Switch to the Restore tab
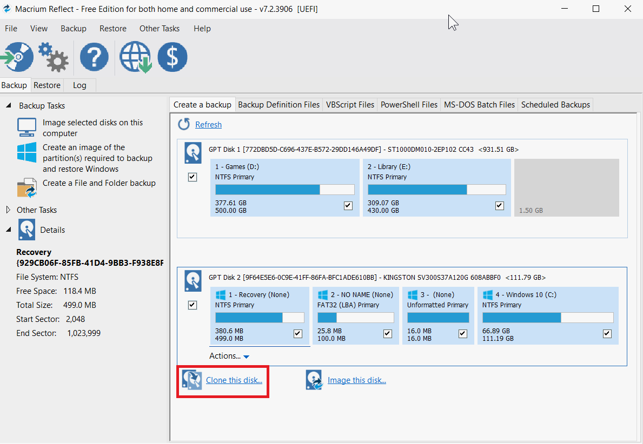The width and height of the screenshot is (643, 444). click(47, 85)
